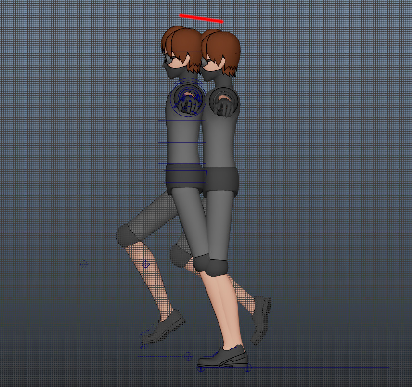Select the right figure's gloved hand
This screenshot has width=412, height=387.
(224, 107)
